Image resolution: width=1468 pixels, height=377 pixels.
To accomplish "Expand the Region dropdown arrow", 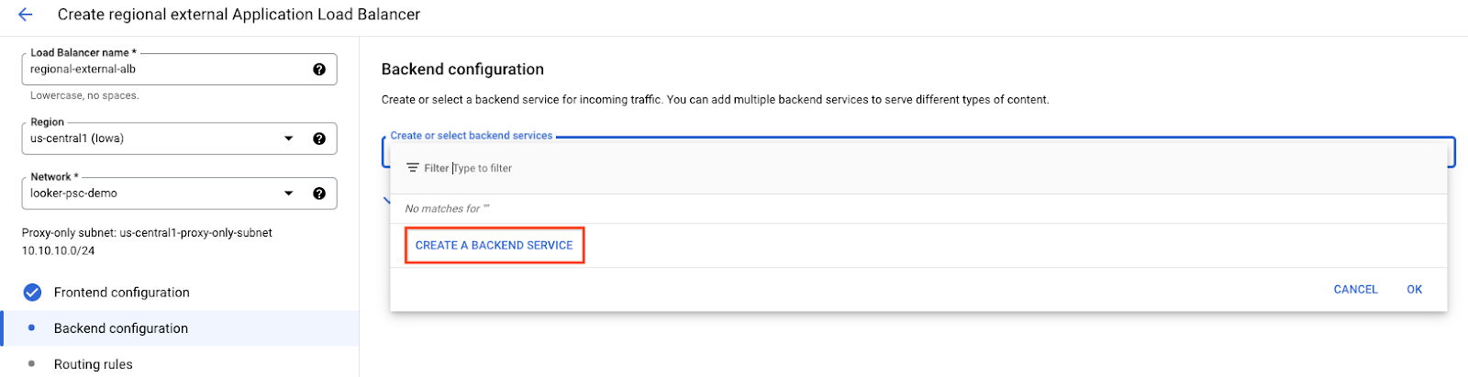I will [289, 139].
